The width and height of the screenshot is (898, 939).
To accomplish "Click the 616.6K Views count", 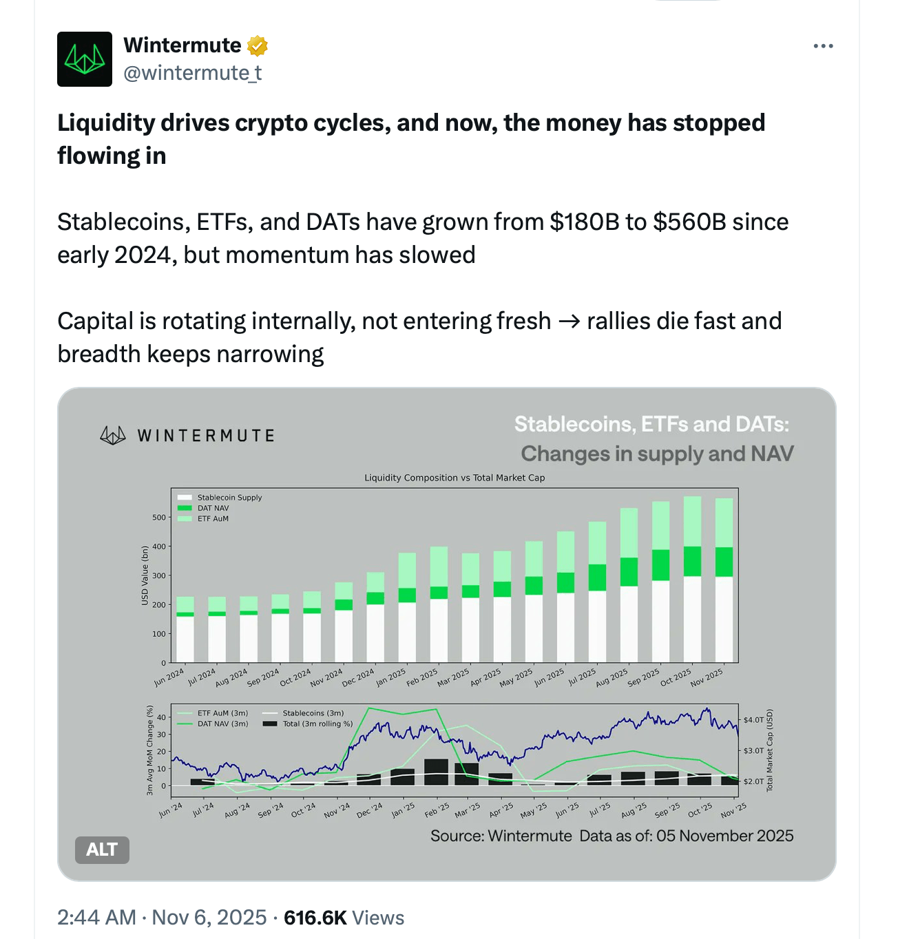I will pyautogui.click(x=344, y=918).
